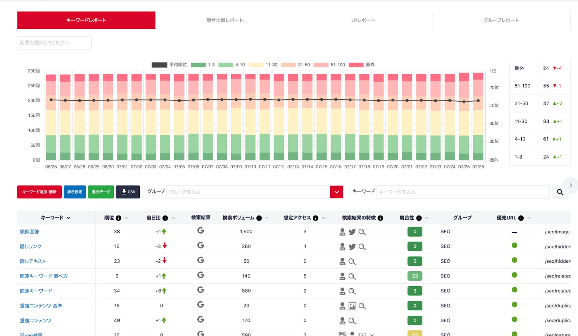
Task: Toggle the 平均順位 legend item in chart
Action: [169, 65]
